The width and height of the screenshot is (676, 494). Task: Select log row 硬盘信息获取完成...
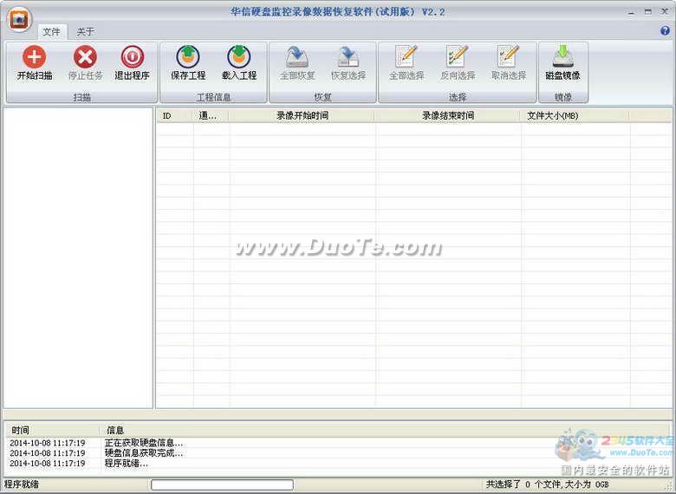pos(336,453)
